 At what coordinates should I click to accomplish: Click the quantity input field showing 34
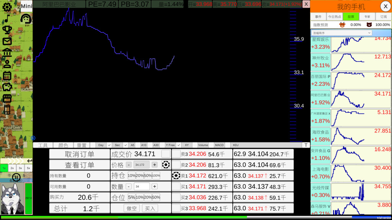[142, 186]
